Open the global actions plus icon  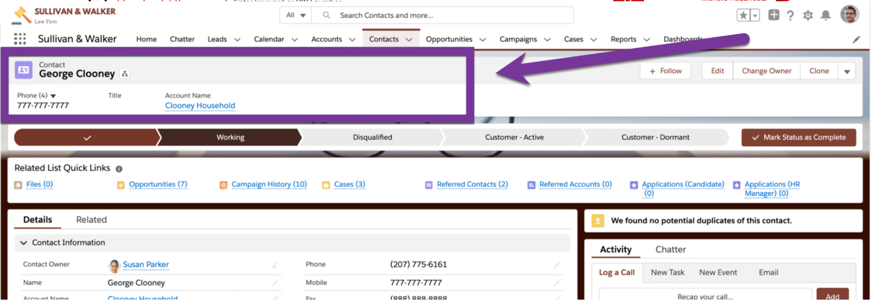[774, 15]
